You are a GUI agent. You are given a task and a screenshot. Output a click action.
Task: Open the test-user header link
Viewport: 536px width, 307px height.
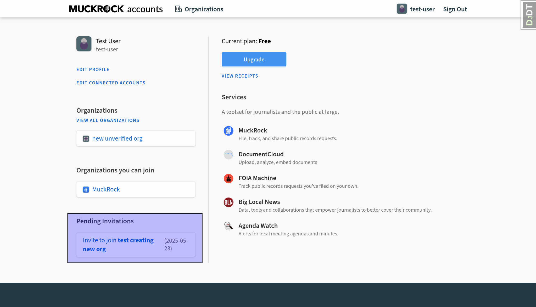(x=422, y=9)
